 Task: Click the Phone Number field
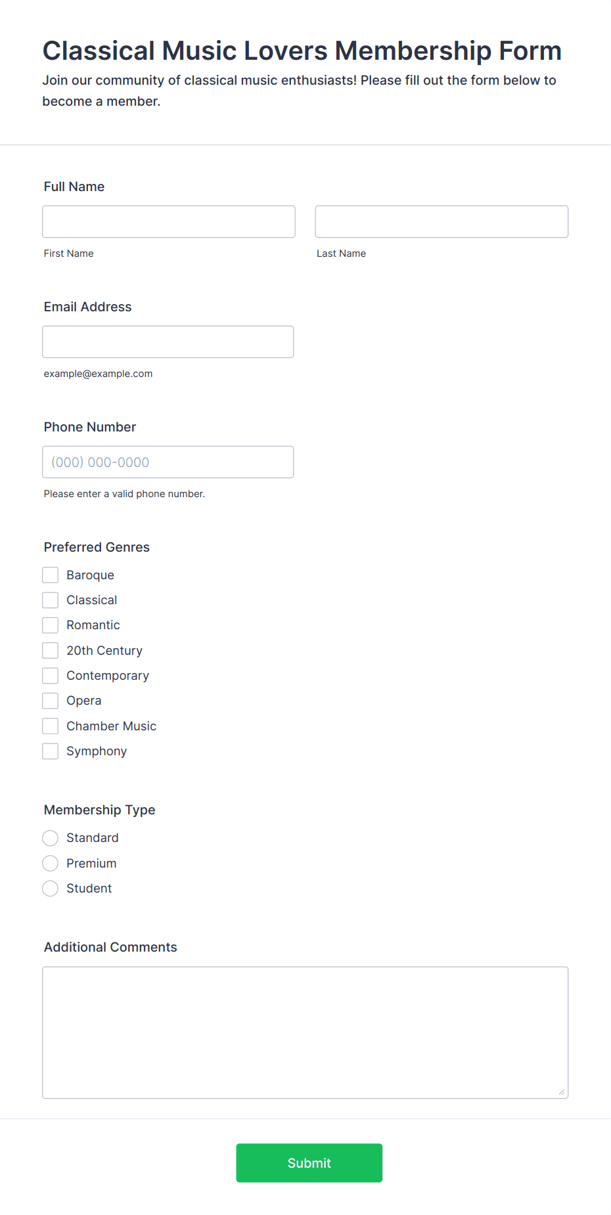168,462
